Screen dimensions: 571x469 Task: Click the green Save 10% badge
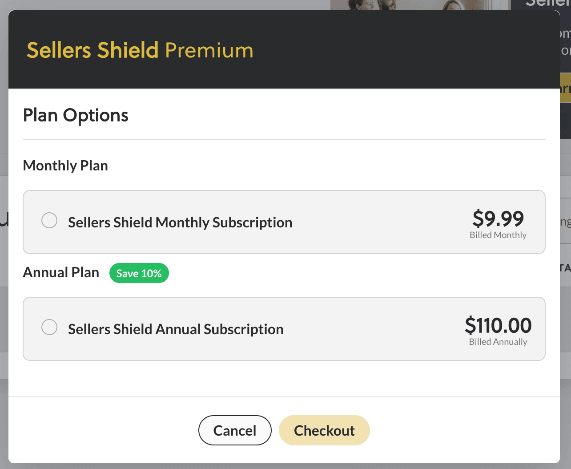139,273
